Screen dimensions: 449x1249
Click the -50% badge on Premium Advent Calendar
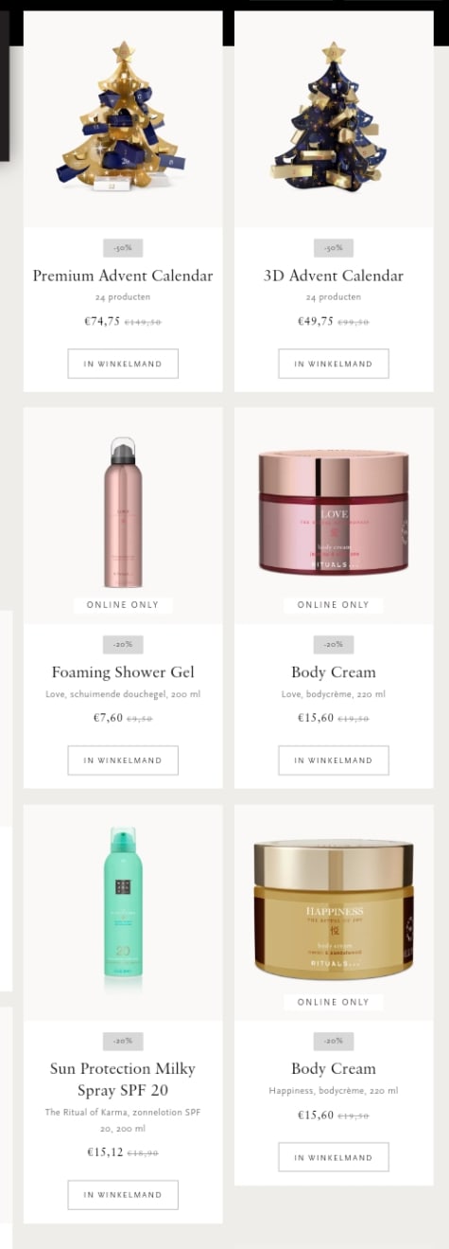click(x=123, y=248)
